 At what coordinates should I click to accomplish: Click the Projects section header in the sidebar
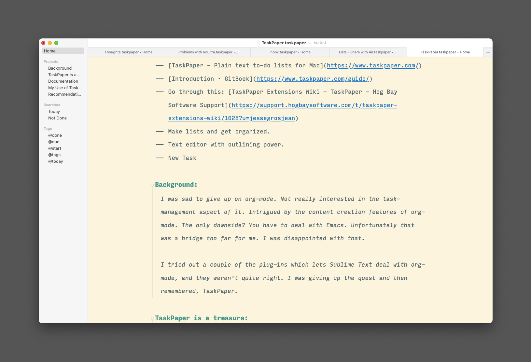tap(51, 62)
